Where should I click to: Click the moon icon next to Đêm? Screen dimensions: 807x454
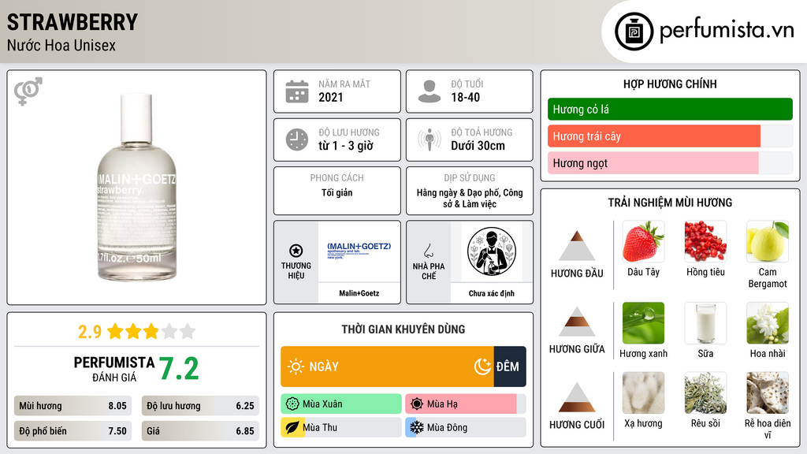pyautogui.click(x=482, y=367)
